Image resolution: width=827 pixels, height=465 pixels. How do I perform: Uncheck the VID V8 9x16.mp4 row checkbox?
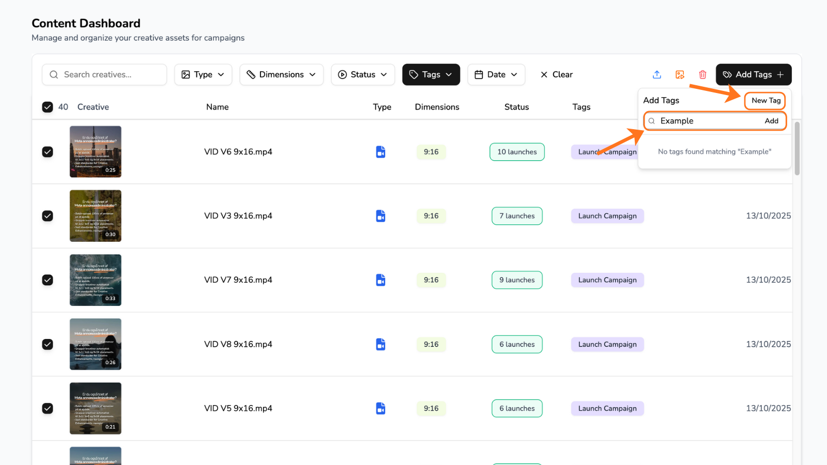click(x=48, y=344)
